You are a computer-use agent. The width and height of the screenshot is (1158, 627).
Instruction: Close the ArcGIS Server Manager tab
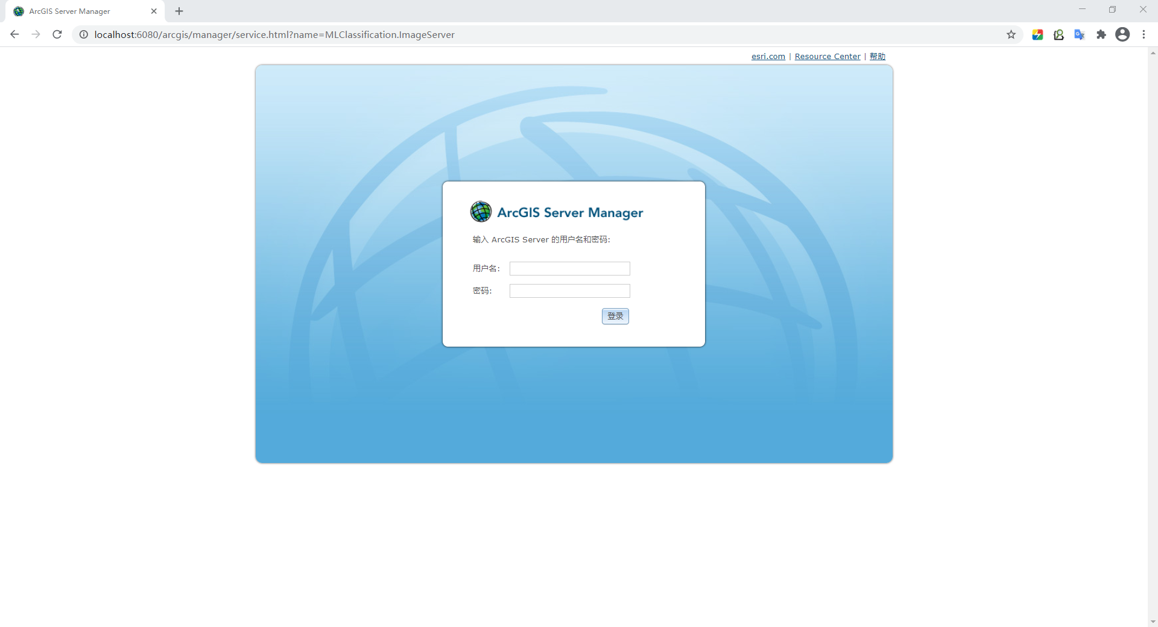pos(154,11)
